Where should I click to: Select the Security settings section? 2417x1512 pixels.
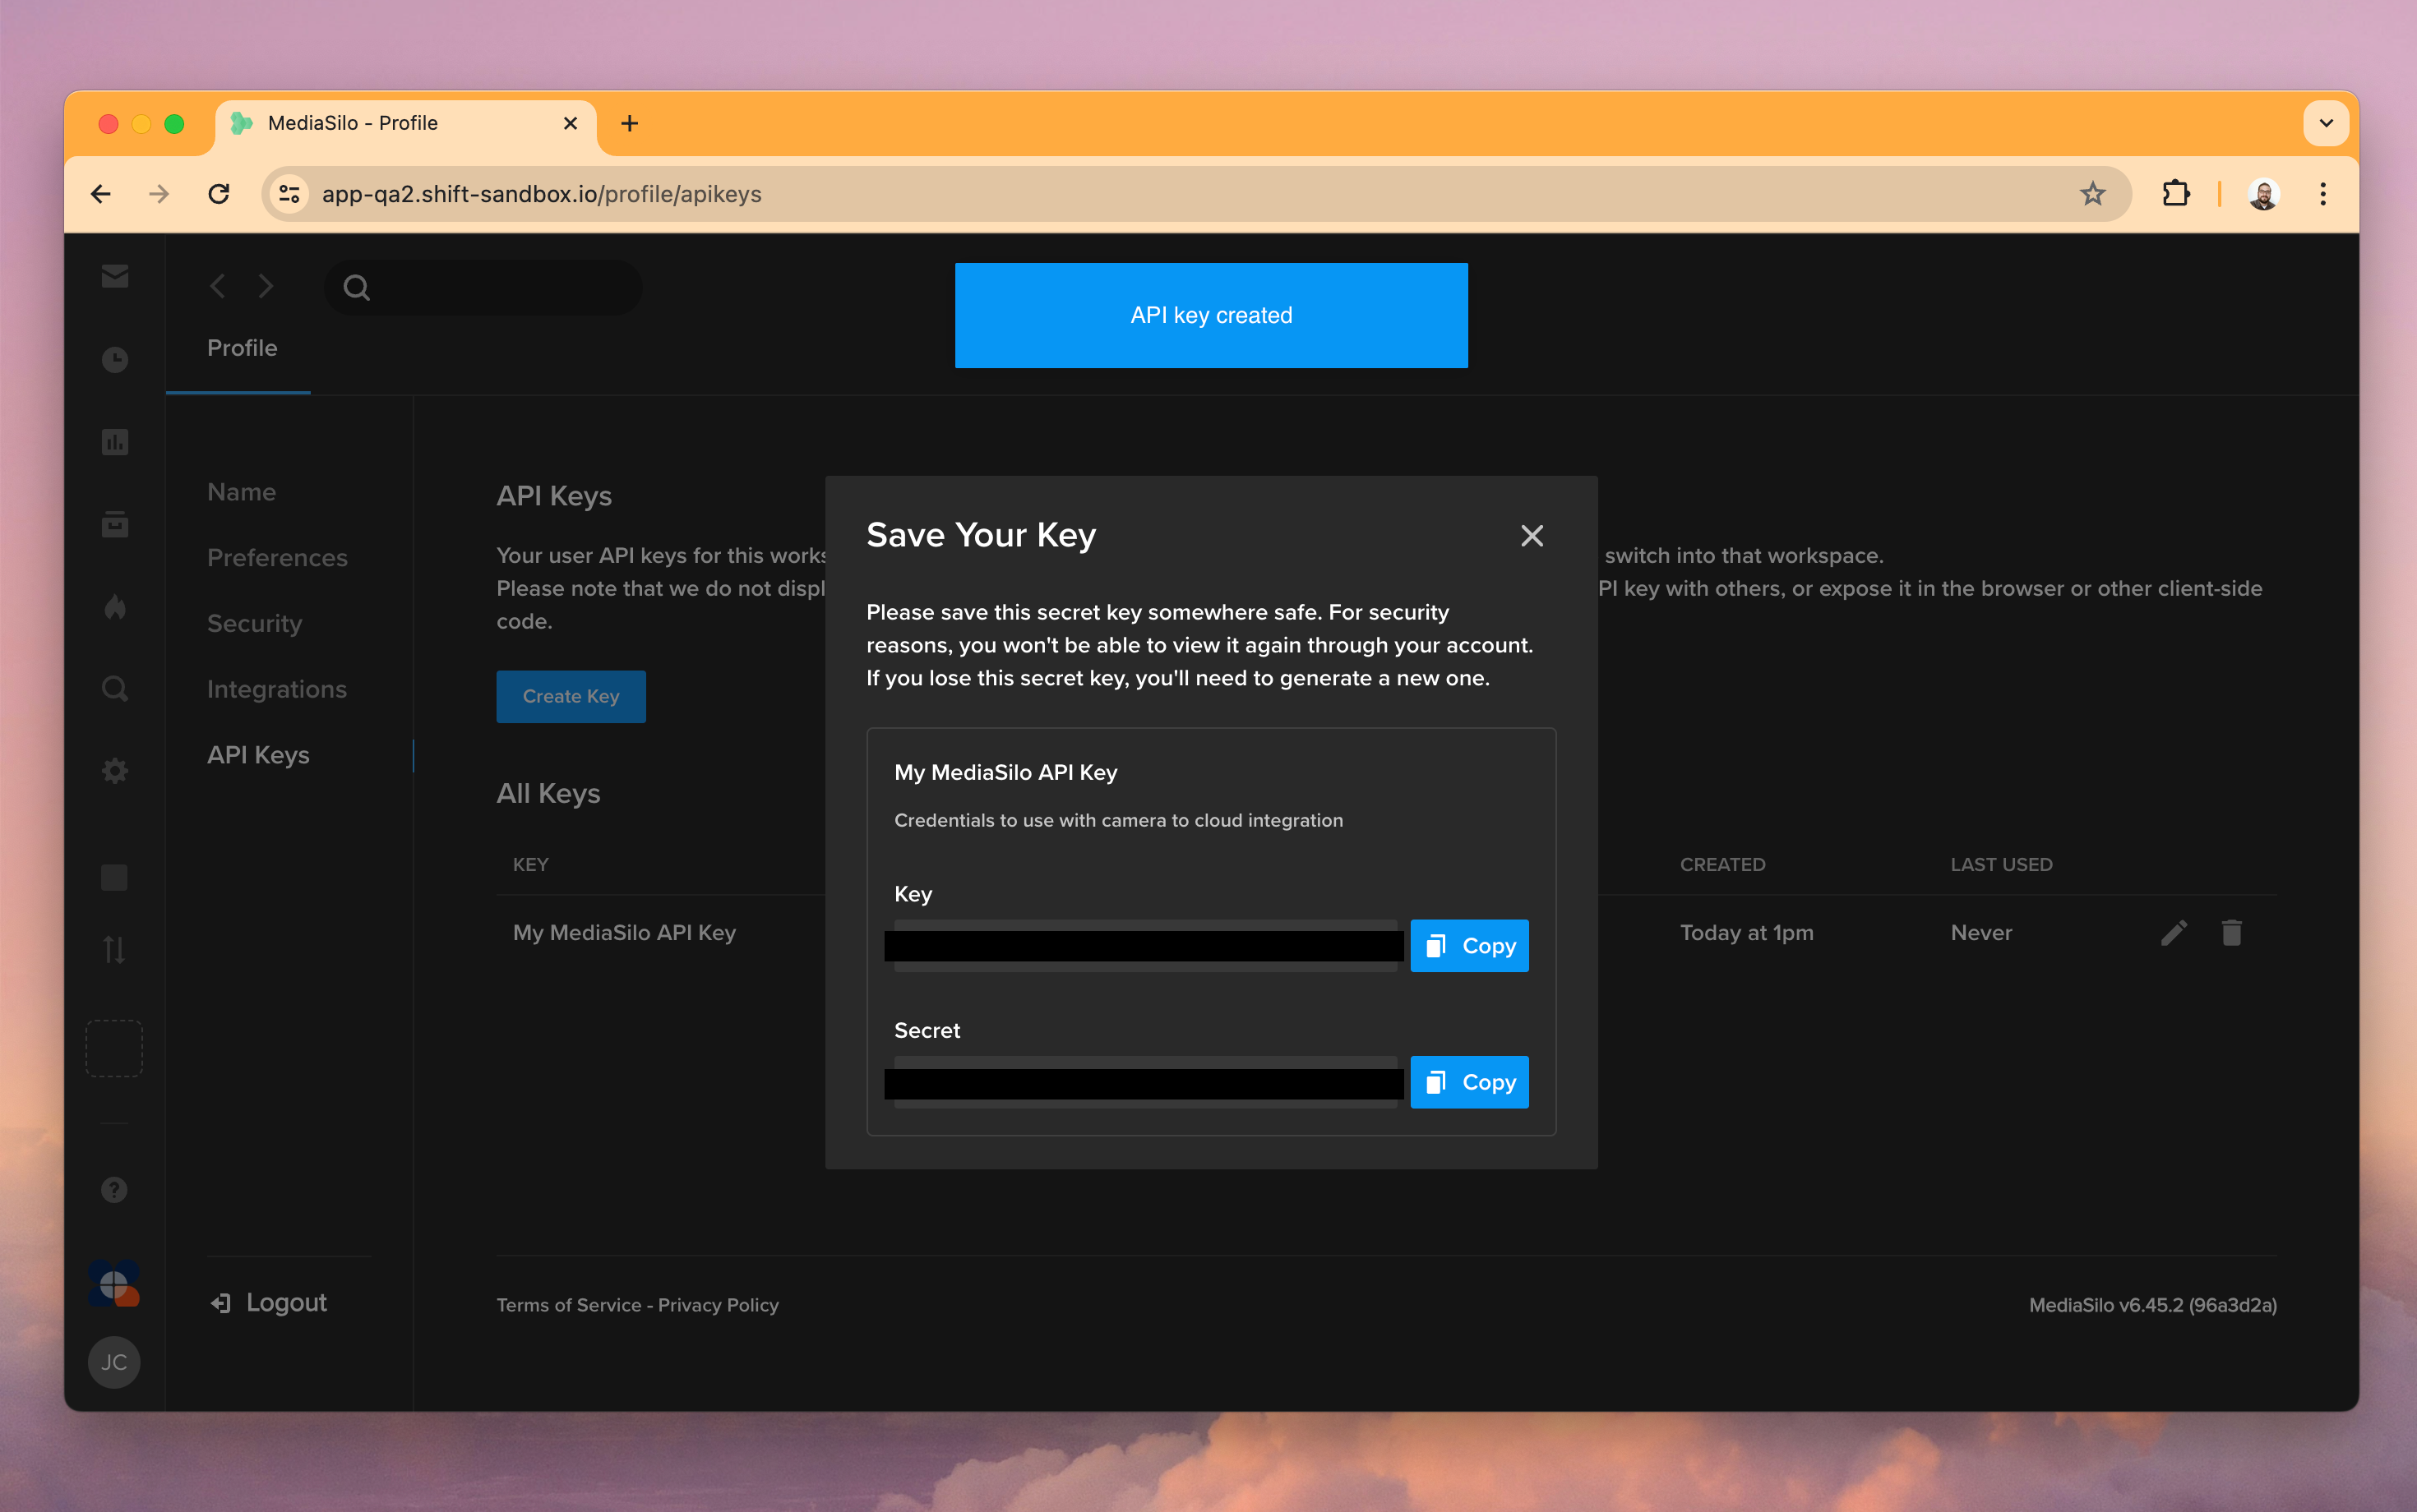coord(254,623)
